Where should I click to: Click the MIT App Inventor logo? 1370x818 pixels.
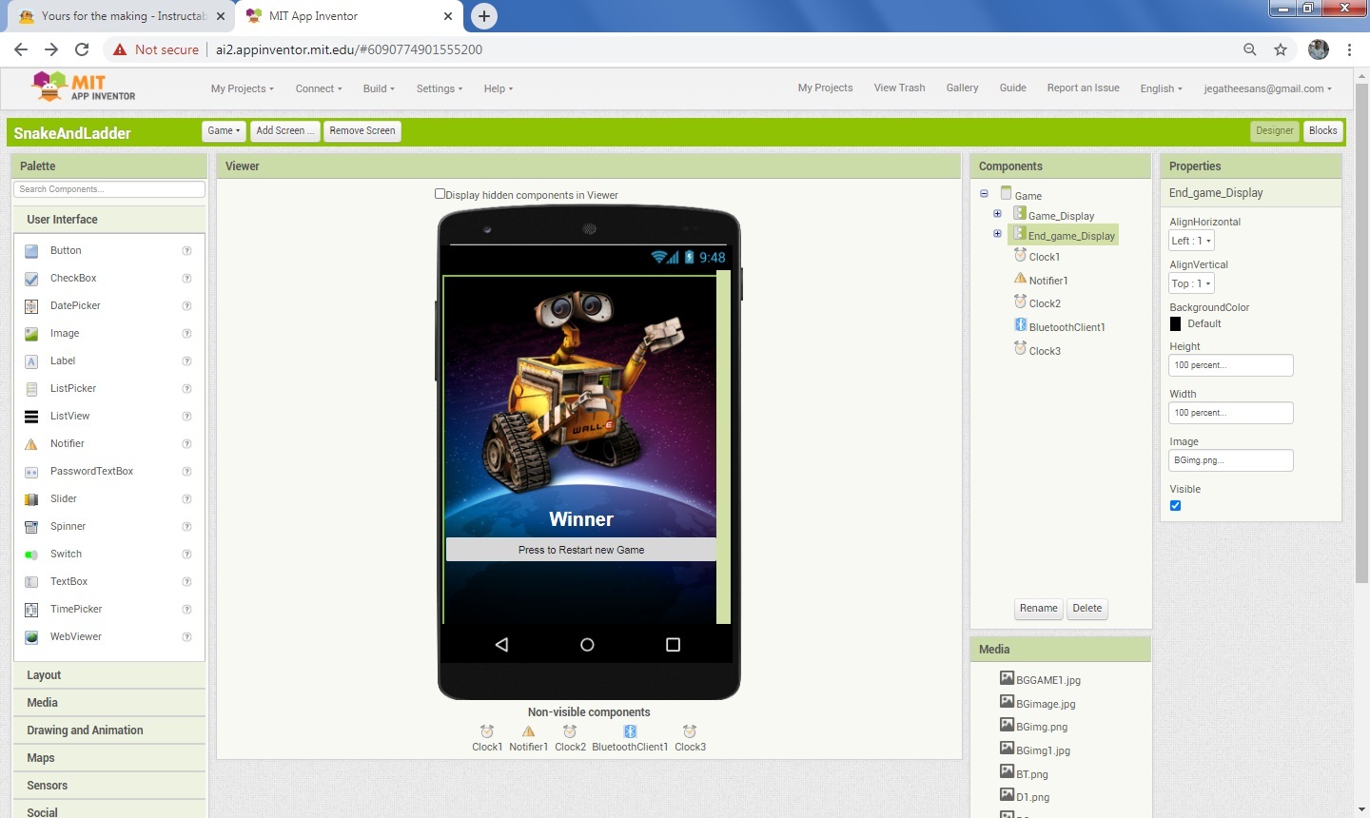84,87
